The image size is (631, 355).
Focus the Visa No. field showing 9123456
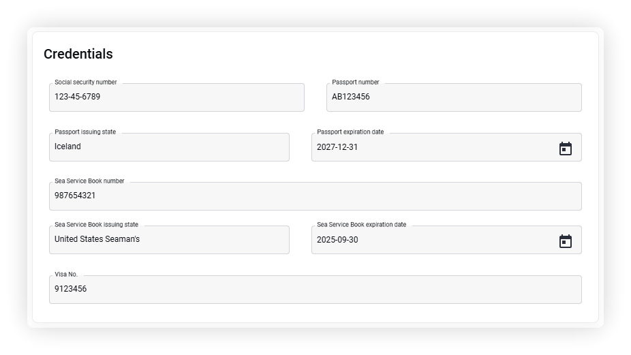tap(315, 290)
